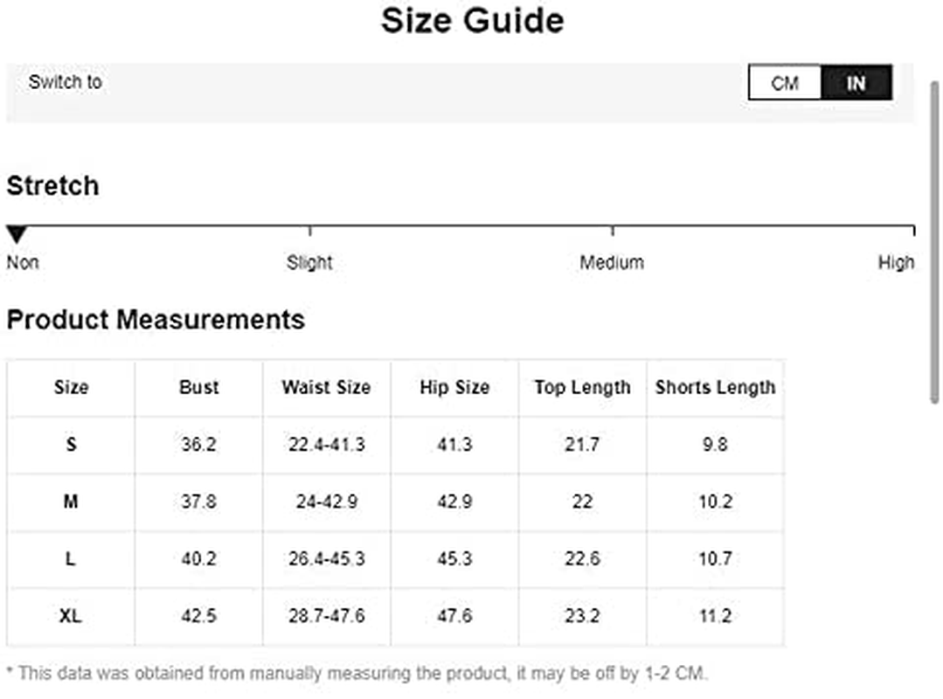This screenshot has width=943, height=699.
Task: Select the IN unit toggle
Action: 856,82
